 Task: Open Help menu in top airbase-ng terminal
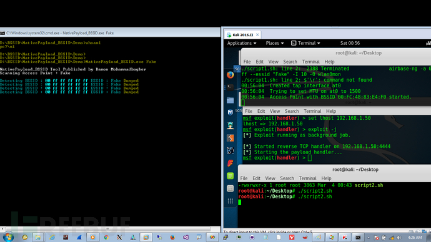point(329,62)
